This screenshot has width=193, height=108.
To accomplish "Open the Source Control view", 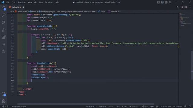I will pyautogui.click(x=4, y=22).
